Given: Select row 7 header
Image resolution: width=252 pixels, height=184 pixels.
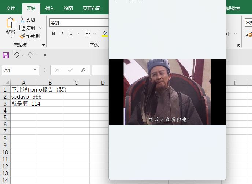Looking at the screenshot, I should pyautogui.click(x=5, y=132).
